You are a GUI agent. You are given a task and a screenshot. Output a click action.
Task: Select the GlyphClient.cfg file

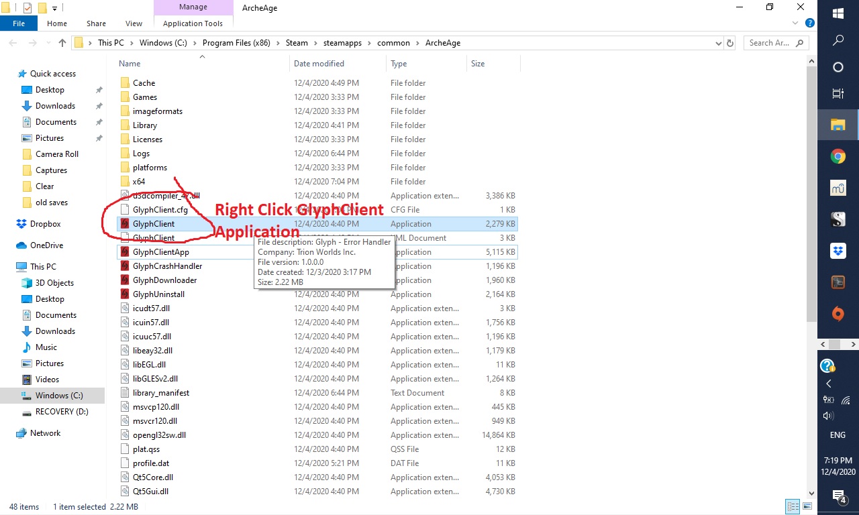160,210
